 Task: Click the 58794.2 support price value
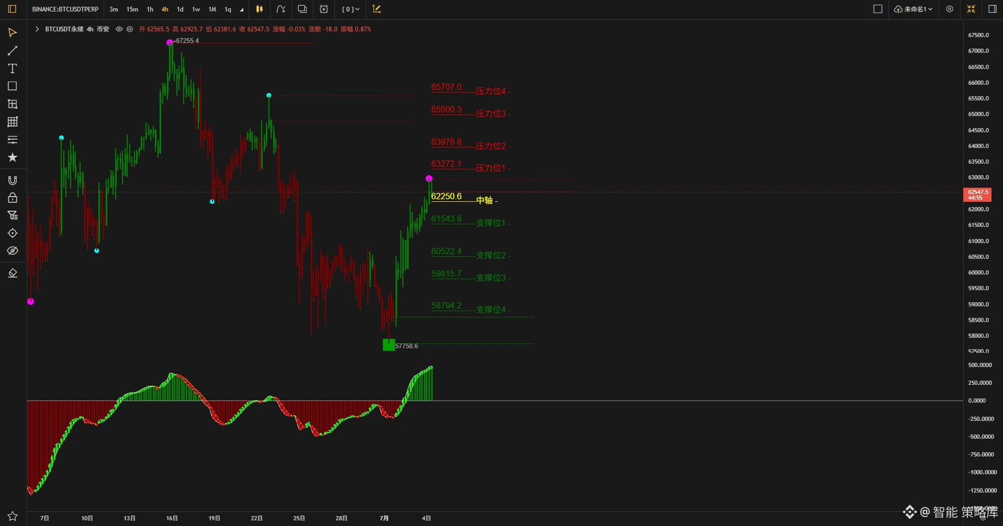coord(446,306)
